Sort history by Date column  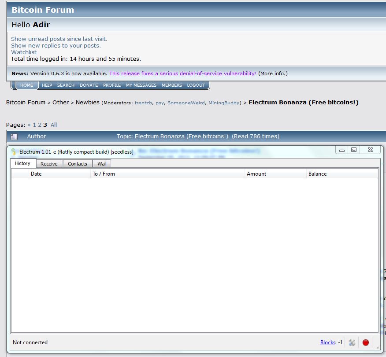coord(59,174)
